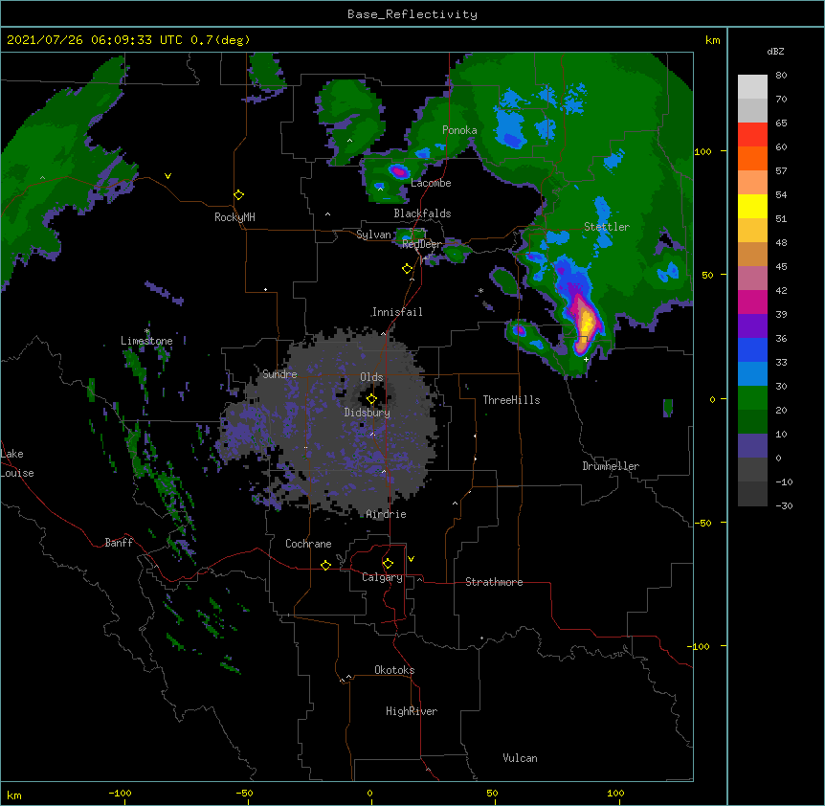Click the Didsbury town label
The width and height of the screenshot is (825, 806).
click(368, 413)
